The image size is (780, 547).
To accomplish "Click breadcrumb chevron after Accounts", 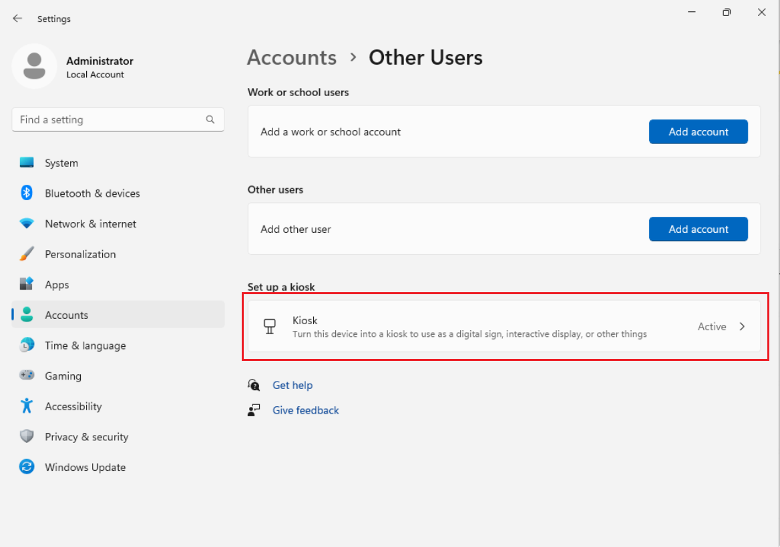I will [353, 57].
